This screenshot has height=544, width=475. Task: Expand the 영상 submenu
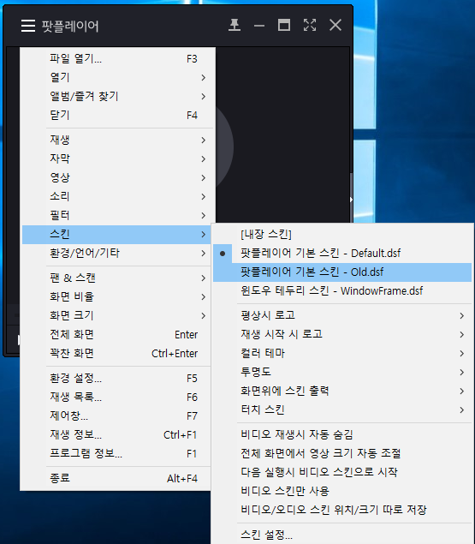[x=118, y=177]
